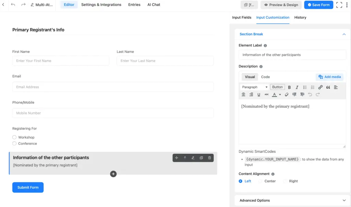Viewport: 351px width, 207px height.
Task: Click into the description text area
Action: (x=292, y=123)
